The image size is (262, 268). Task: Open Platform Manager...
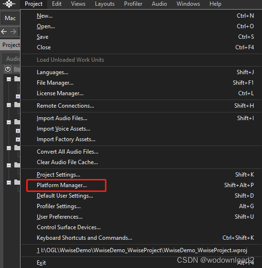click(141, 185)
